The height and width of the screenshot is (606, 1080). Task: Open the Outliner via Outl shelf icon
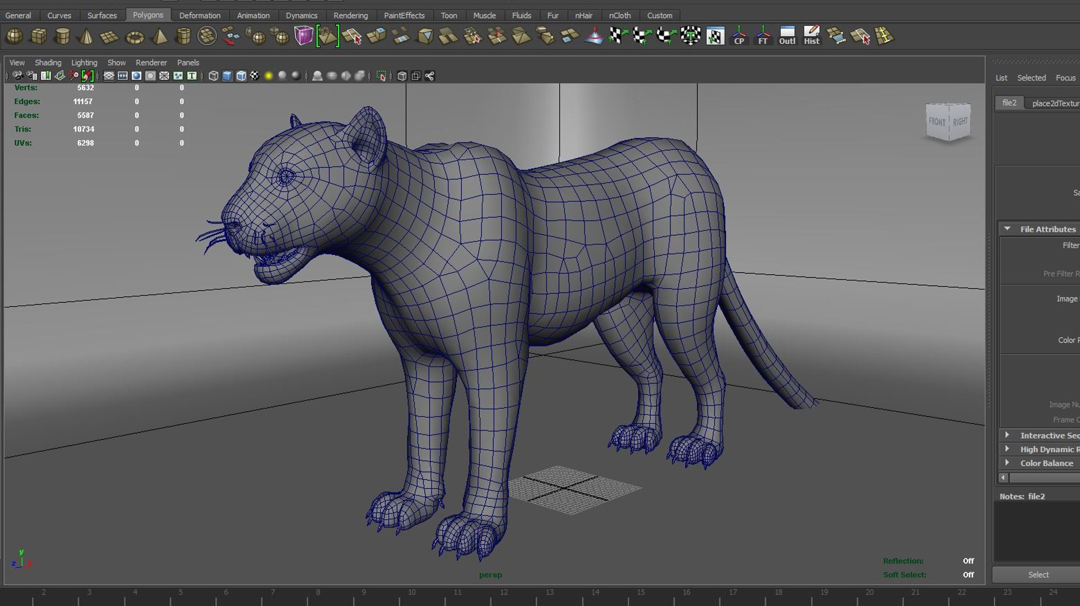tap(787, 35)
